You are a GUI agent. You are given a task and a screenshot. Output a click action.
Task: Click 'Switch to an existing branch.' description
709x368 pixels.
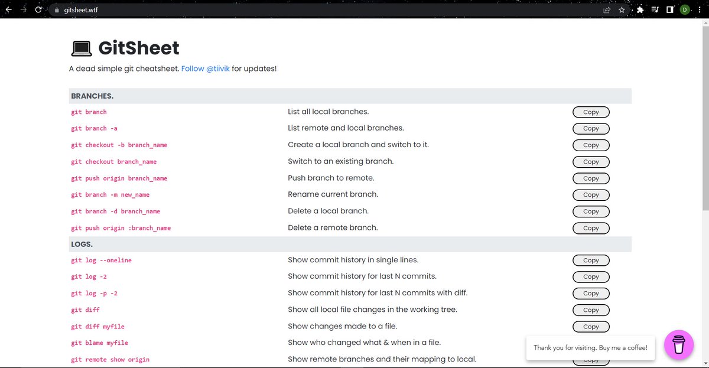[341, 161]
